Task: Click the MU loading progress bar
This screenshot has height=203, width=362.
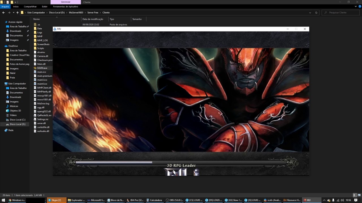Action: (x=181, y=162)
